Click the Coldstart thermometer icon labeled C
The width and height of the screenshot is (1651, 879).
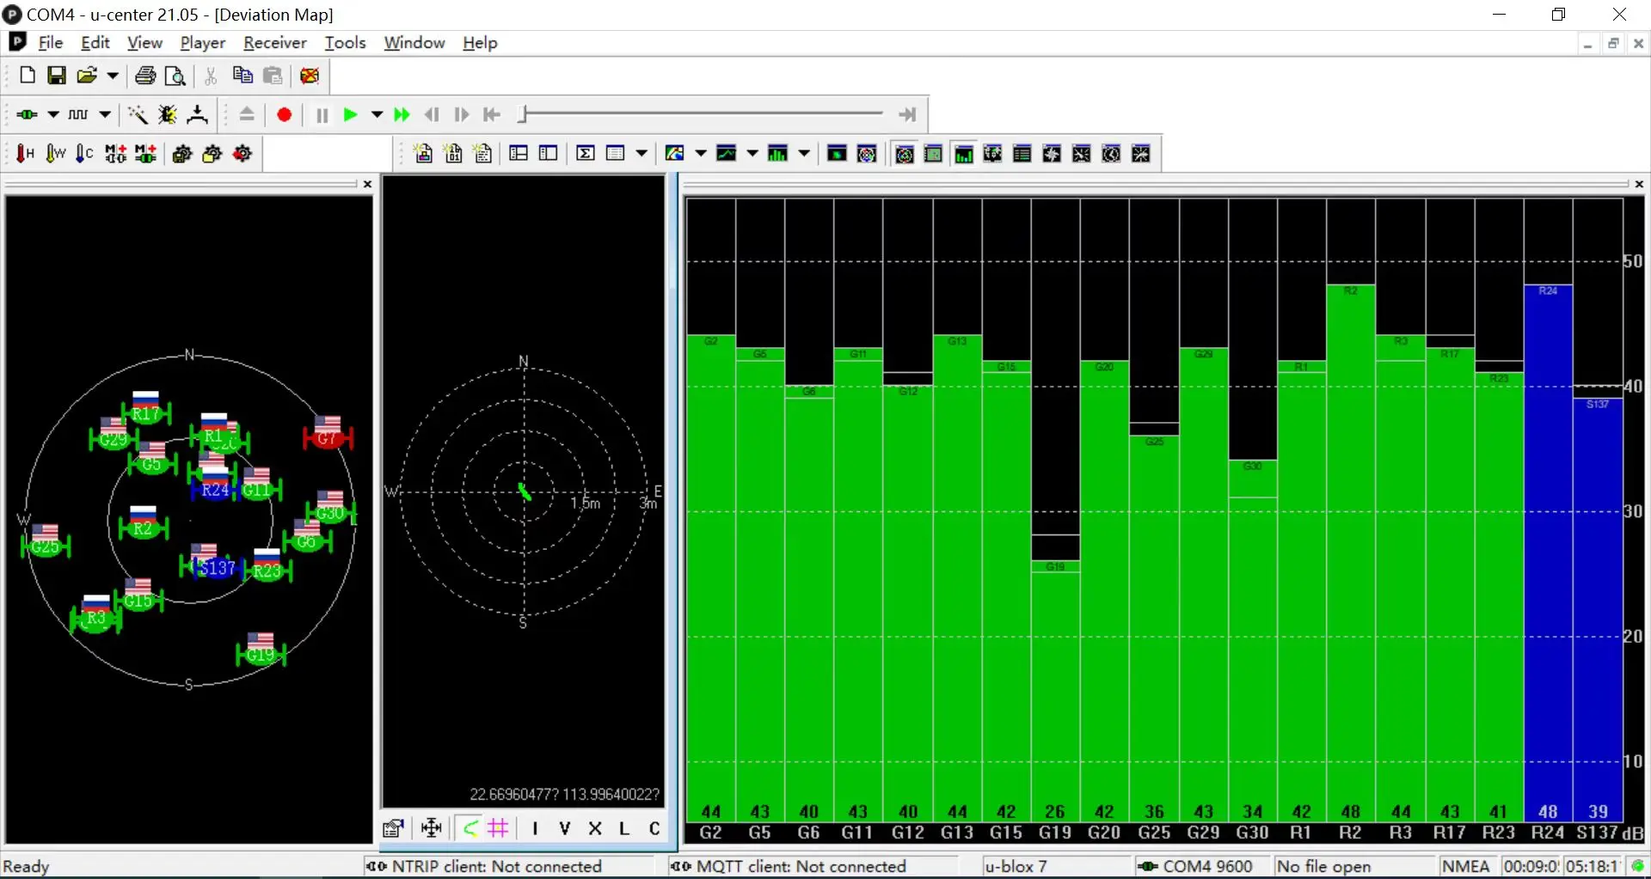click(83, 154)
